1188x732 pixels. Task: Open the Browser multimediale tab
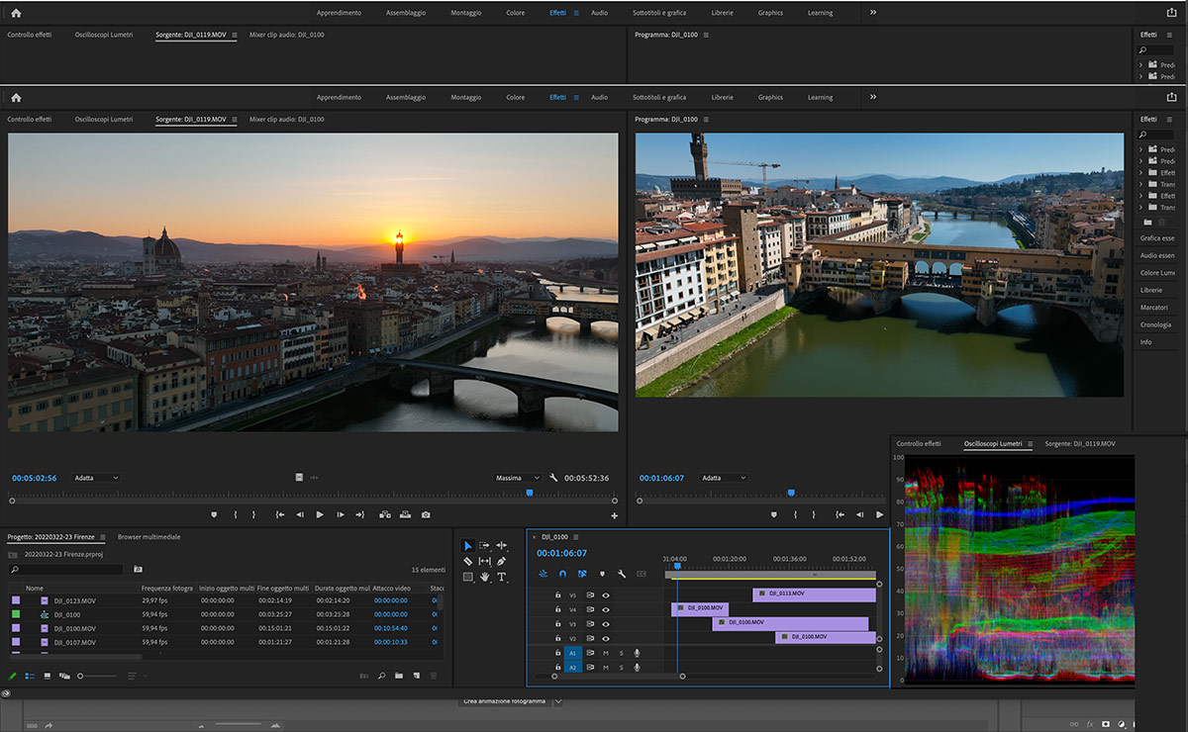pos(148,537)
